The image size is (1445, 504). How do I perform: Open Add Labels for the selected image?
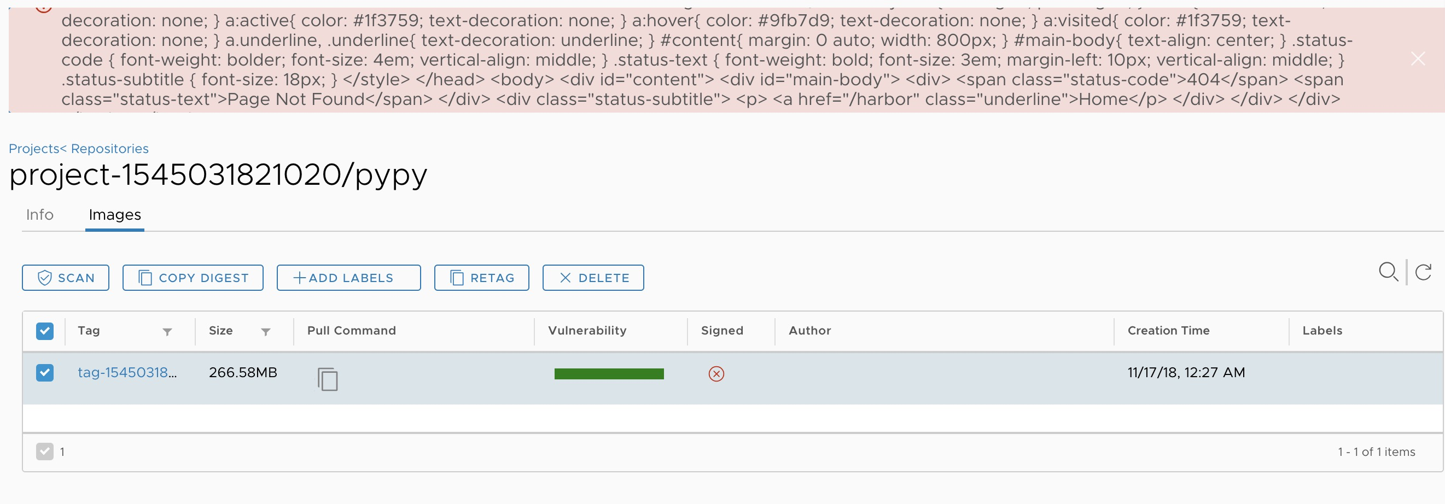click(348, 277)
